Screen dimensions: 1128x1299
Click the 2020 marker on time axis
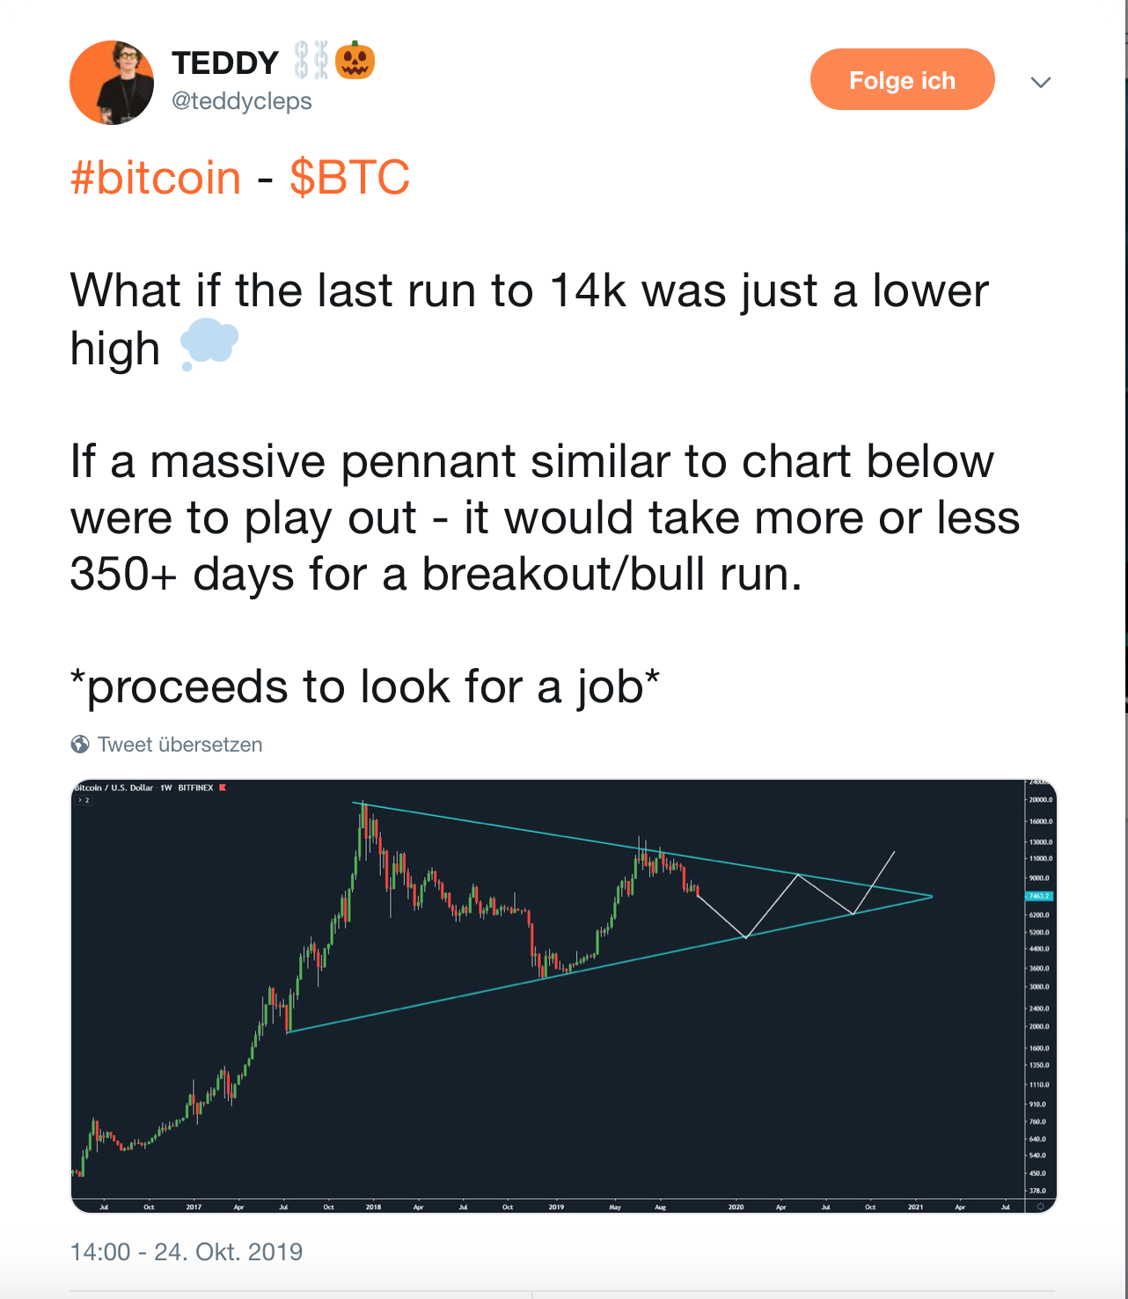tap(736, 1207)
